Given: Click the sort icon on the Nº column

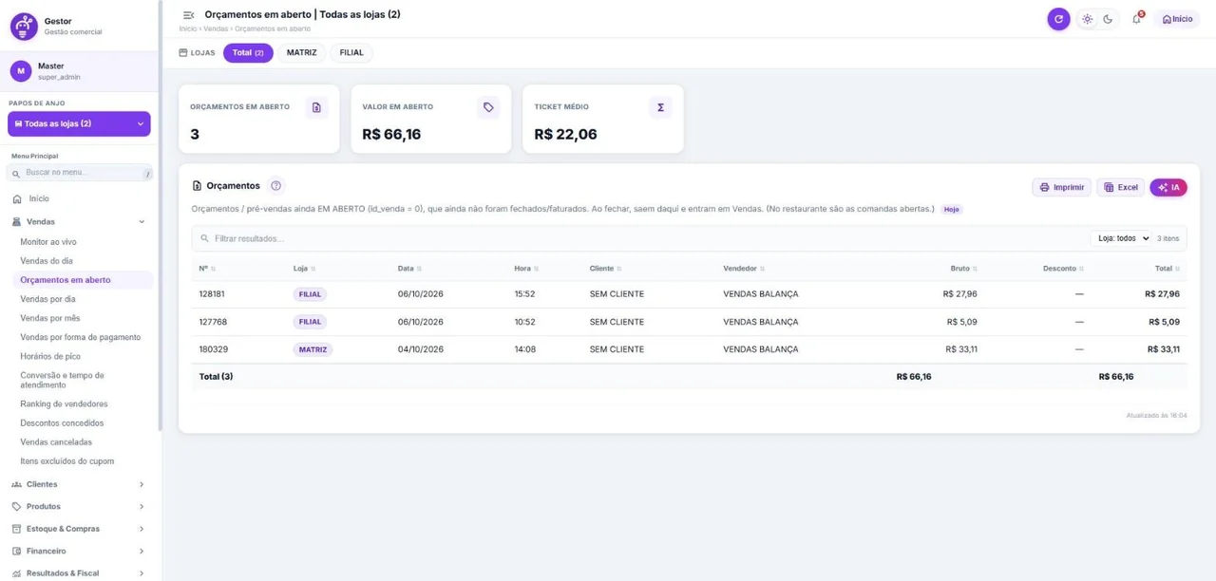Looking at the screenshot, I should pyautogui.click(x=213, y=269).
